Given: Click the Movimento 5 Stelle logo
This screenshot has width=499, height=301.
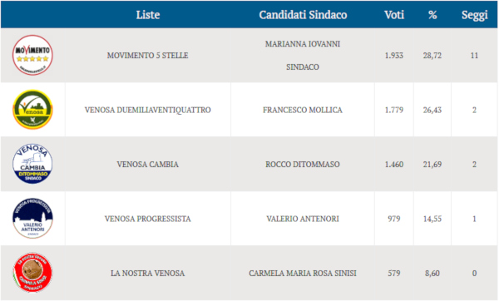Looking at the screenshot, I should 32,55.
